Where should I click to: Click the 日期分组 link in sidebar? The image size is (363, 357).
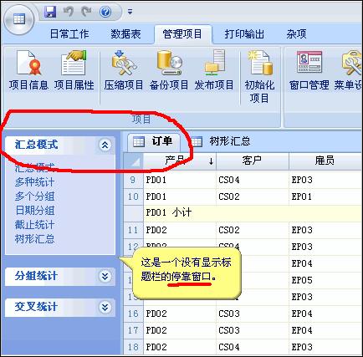pyautogui.click(x=34, y=211)
